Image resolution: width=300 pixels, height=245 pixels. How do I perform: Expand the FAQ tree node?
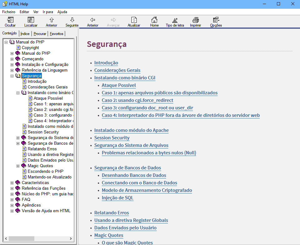pyautogui.click(x=12, y=200)
